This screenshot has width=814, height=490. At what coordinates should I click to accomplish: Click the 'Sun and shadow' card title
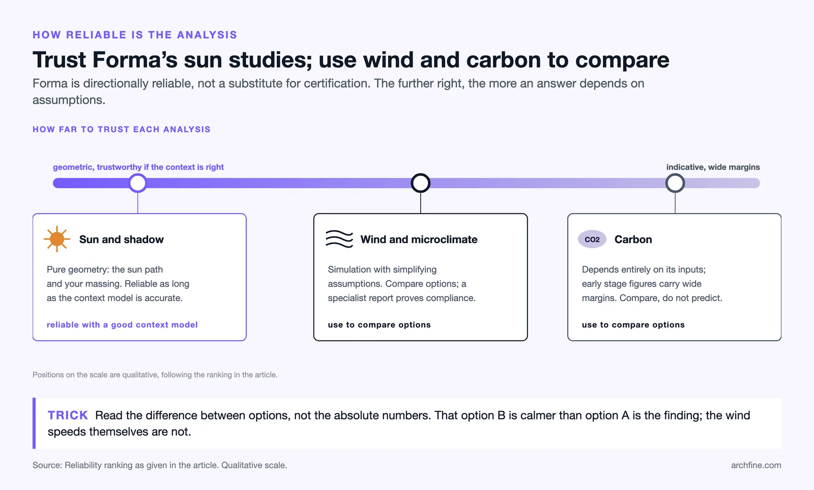[122, 239]
